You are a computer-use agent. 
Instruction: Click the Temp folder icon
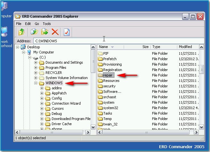point(100,119)
